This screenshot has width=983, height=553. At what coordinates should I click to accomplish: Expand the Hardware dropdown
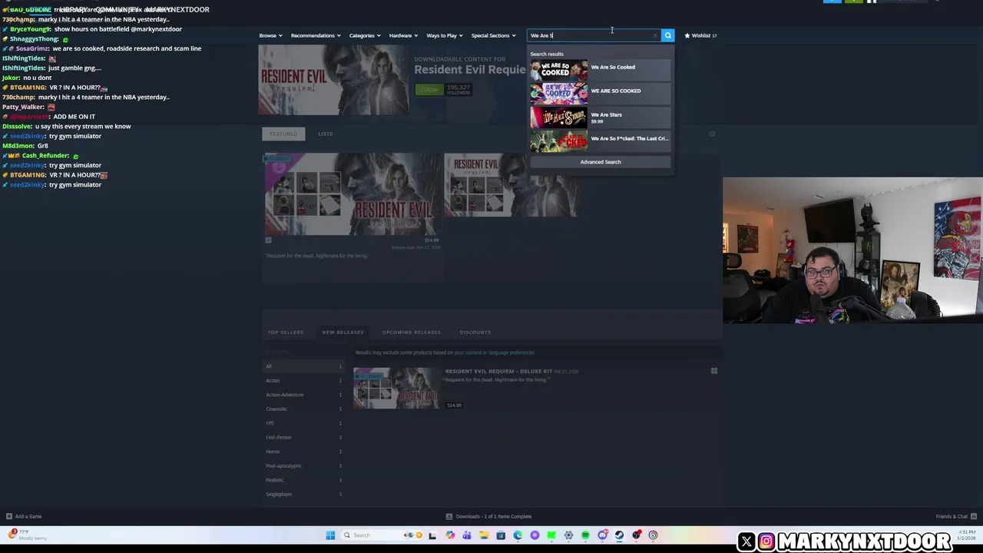[x=403, y=35]
